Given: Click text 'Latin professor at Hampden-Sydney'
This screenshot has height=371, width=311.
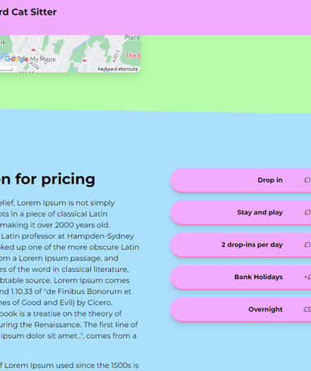Looking at the screenshot, I should point(67,236).
